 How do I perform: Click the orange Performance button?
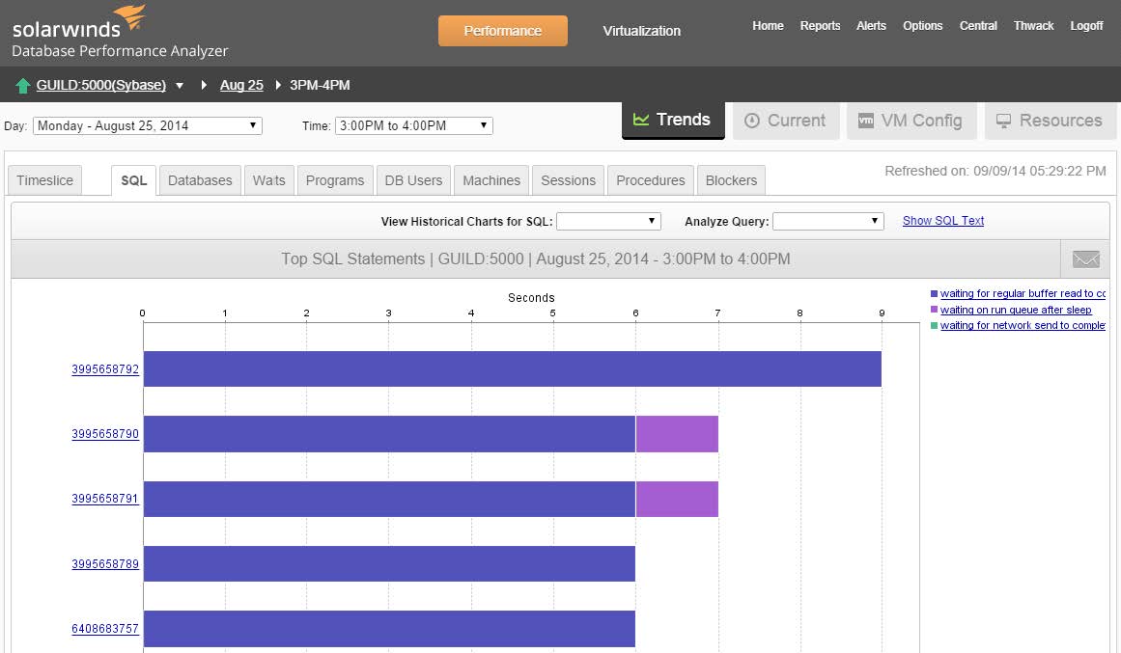[502, 31]
